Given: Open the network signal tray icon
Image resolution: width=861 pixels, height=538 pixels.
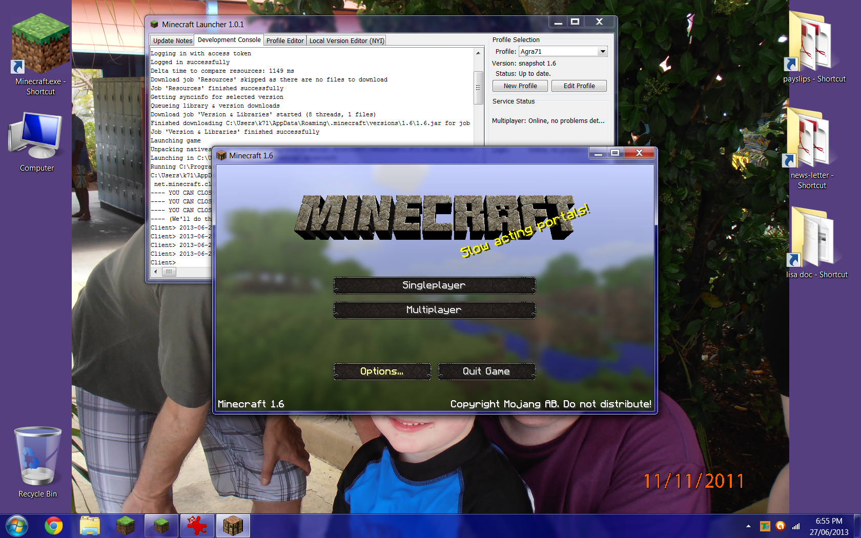Looking at the screenshot, I should pos(796,526).
